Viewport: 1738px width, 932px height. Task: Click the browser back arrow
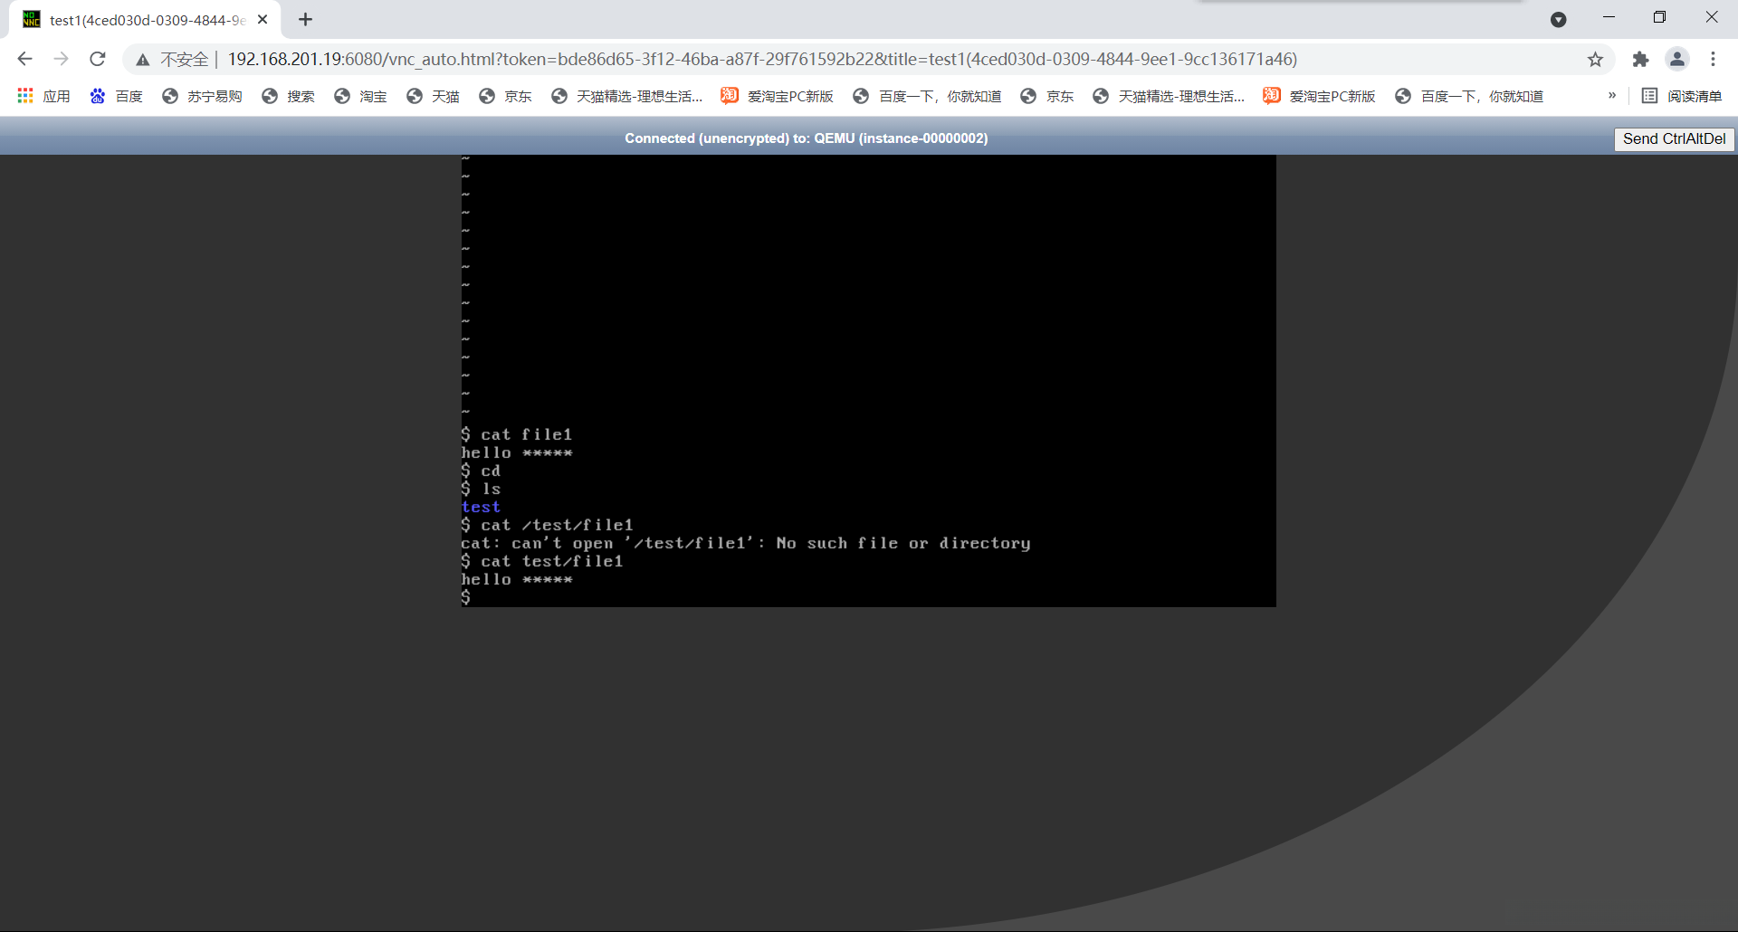click(25, 59)
